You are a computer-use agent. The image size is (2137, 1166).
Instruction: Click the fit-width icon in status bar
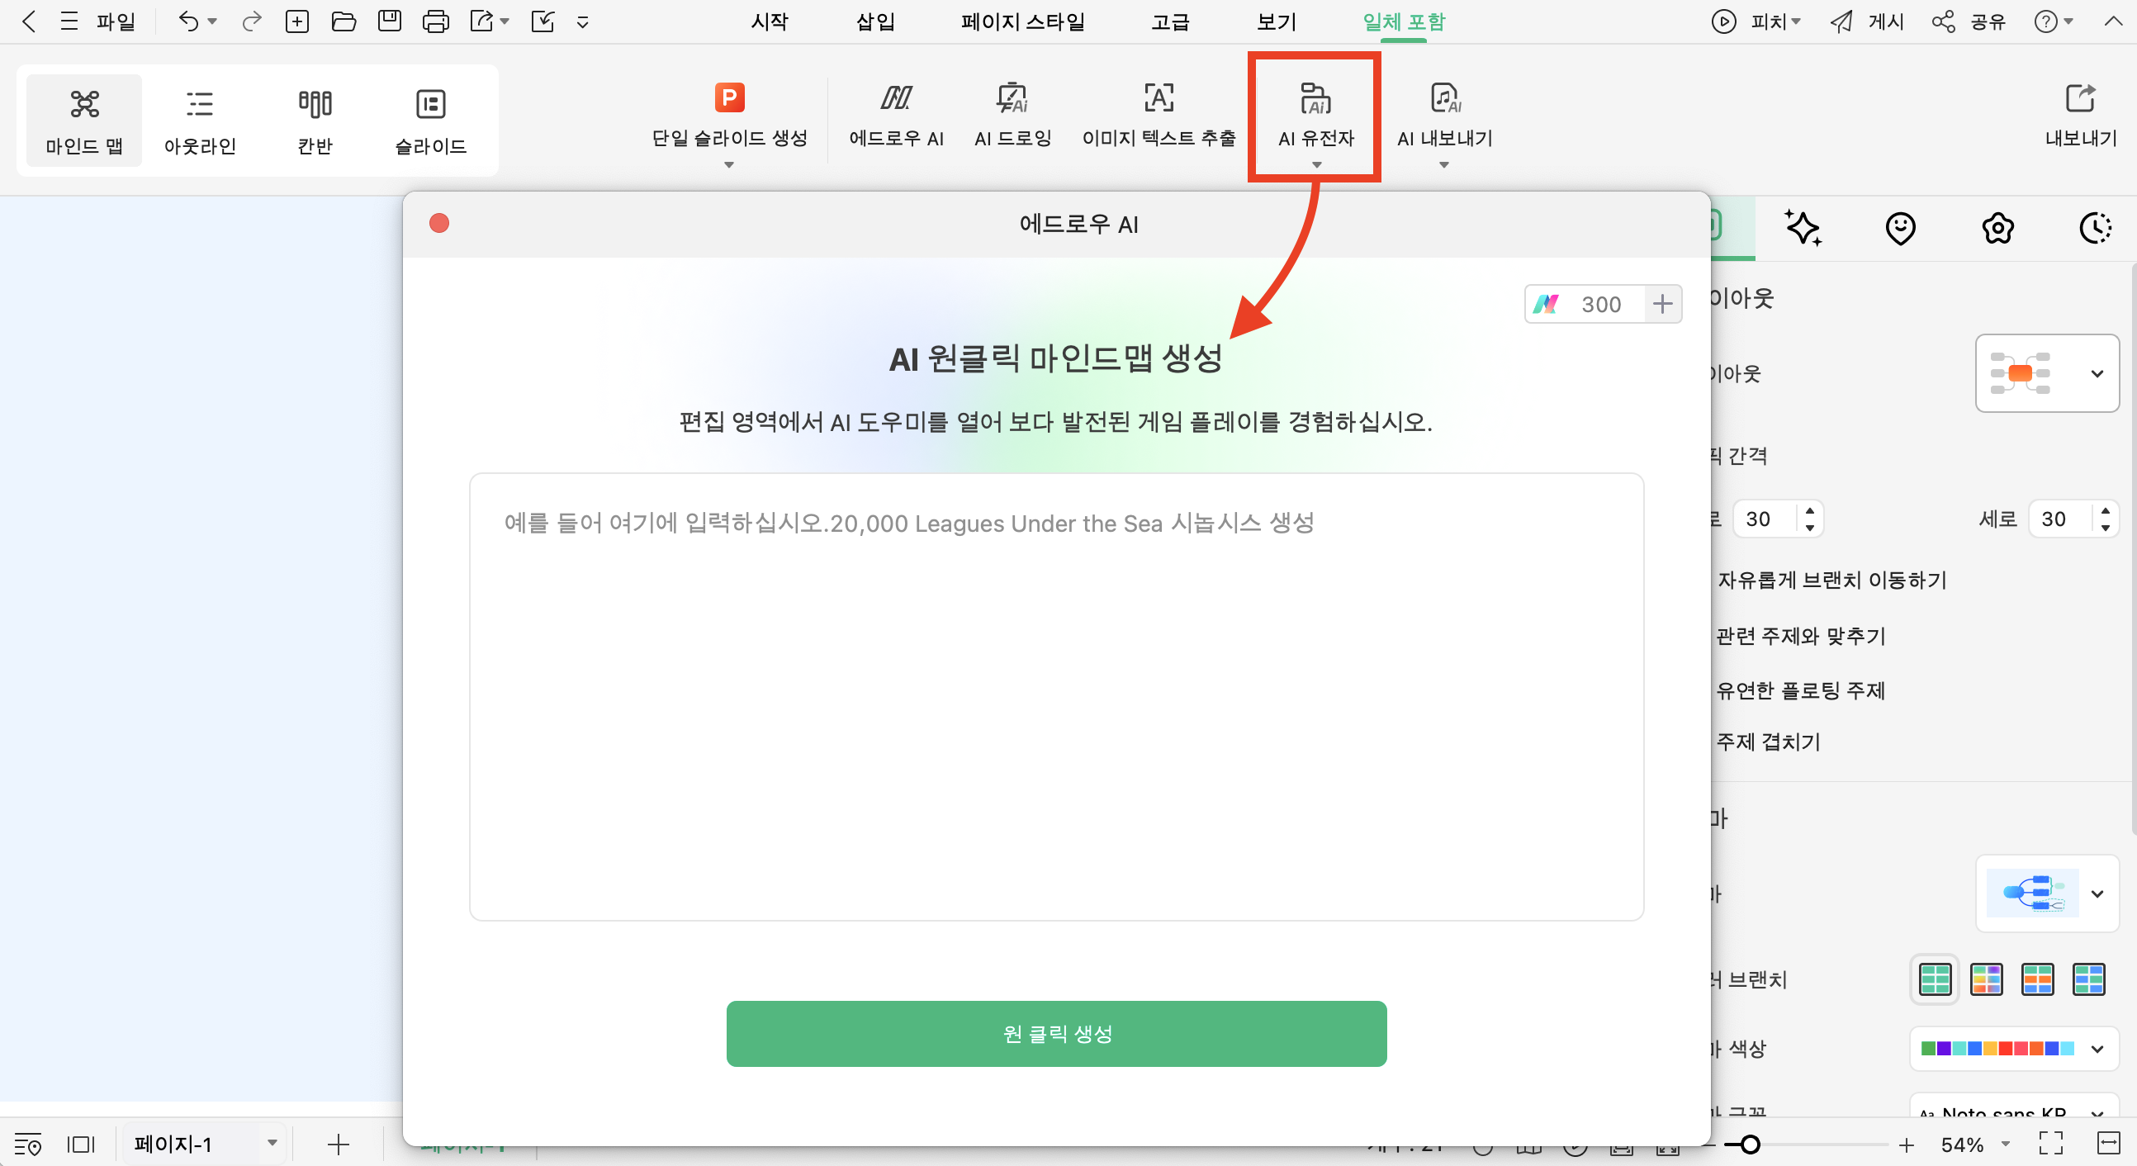[x=2109, y=1144]
